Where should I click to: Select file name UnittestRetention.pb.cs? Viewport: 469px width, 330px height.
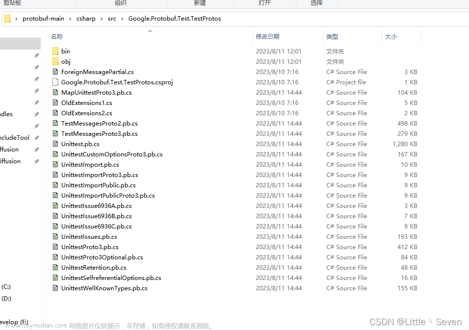(94, 267)
